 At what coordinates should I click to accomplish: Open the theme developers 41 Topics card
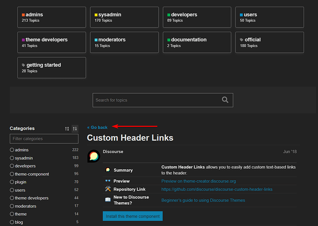coord(52,42)
